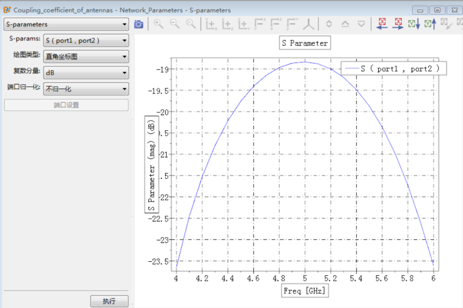The height and width of the screenshot is (308, 463).
Task: Open the port normalization 不归一化 dropdown
Action: [x=86, y=89]
